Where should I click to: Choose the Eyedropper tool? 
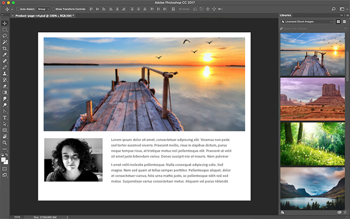tap(5, 54)
